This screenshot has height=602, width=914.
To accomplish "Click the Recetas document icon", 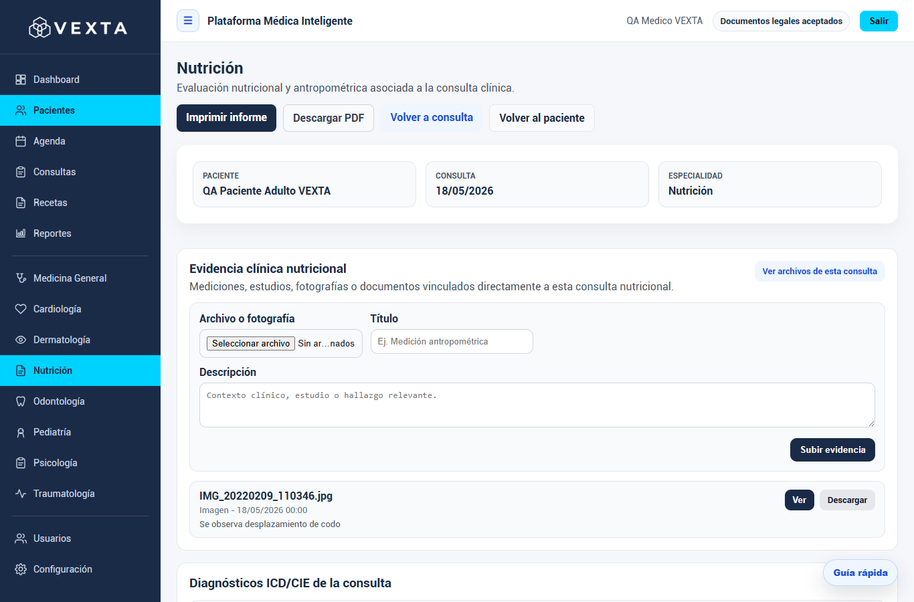I will pos(21,203).
